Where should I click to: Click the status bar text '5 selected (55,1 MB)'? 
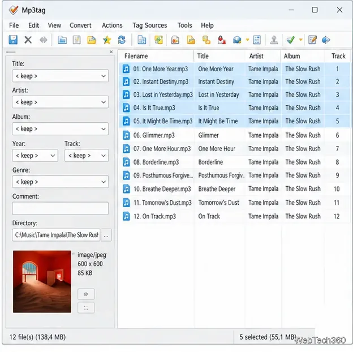coord(268,337)
